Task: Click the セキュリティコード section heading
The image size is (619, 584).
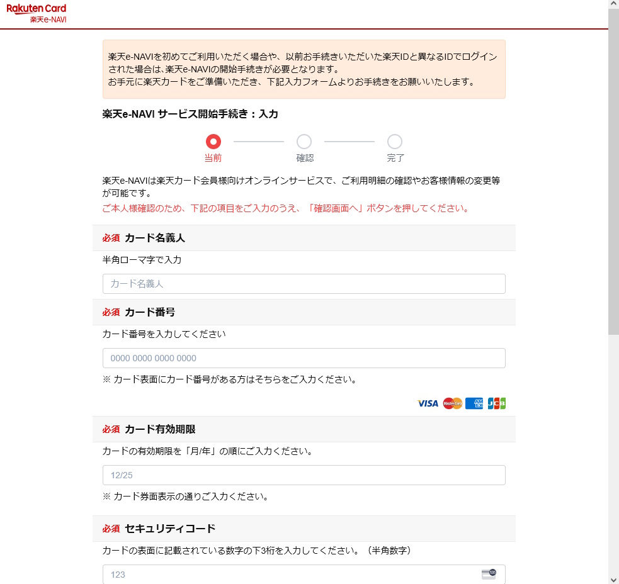Action: [x=170, y=529]
